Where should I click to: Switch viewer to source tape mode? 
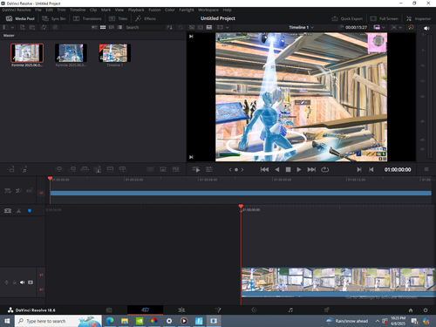click(201, 27)
